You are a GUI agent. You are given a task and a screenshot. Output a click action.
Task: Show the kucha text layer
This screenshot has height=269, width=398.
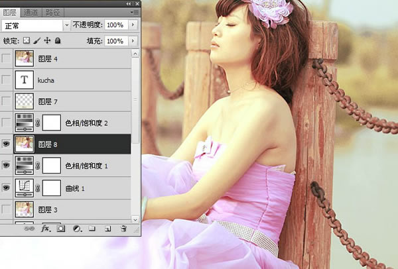click(6, 80)
